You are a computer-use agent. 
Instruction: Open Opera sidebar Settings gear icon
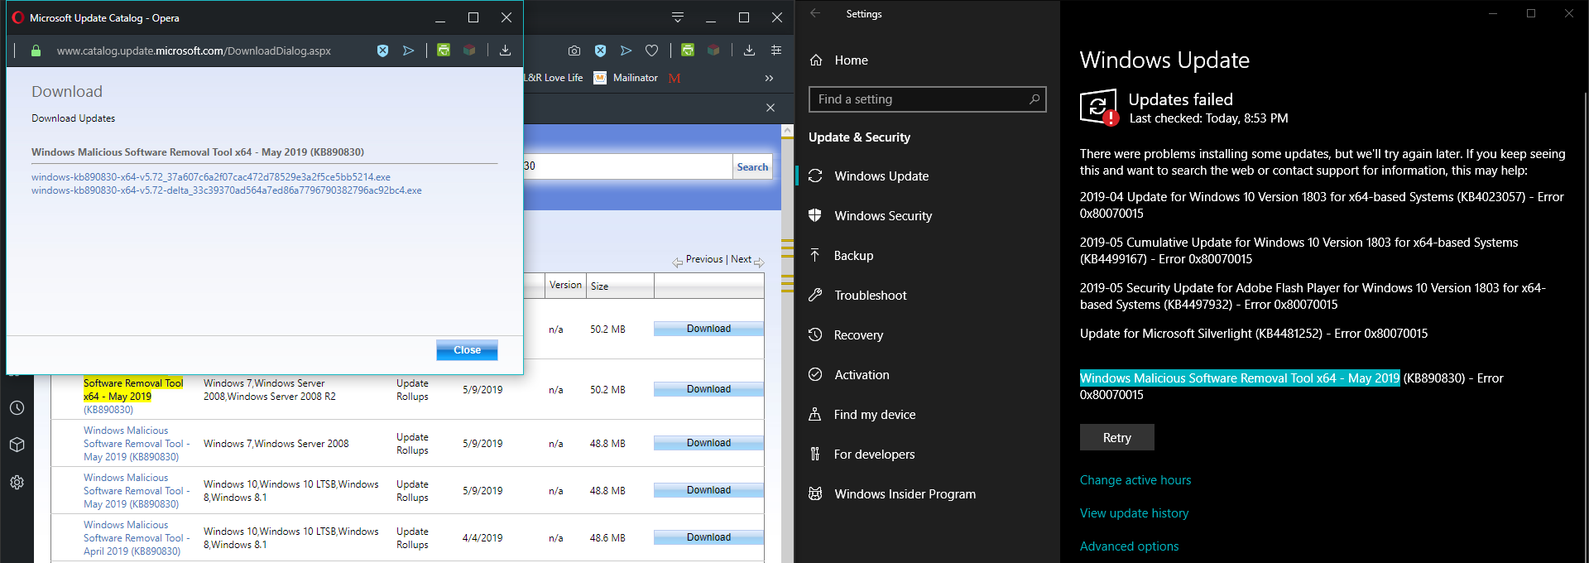[x=17, y=482]
